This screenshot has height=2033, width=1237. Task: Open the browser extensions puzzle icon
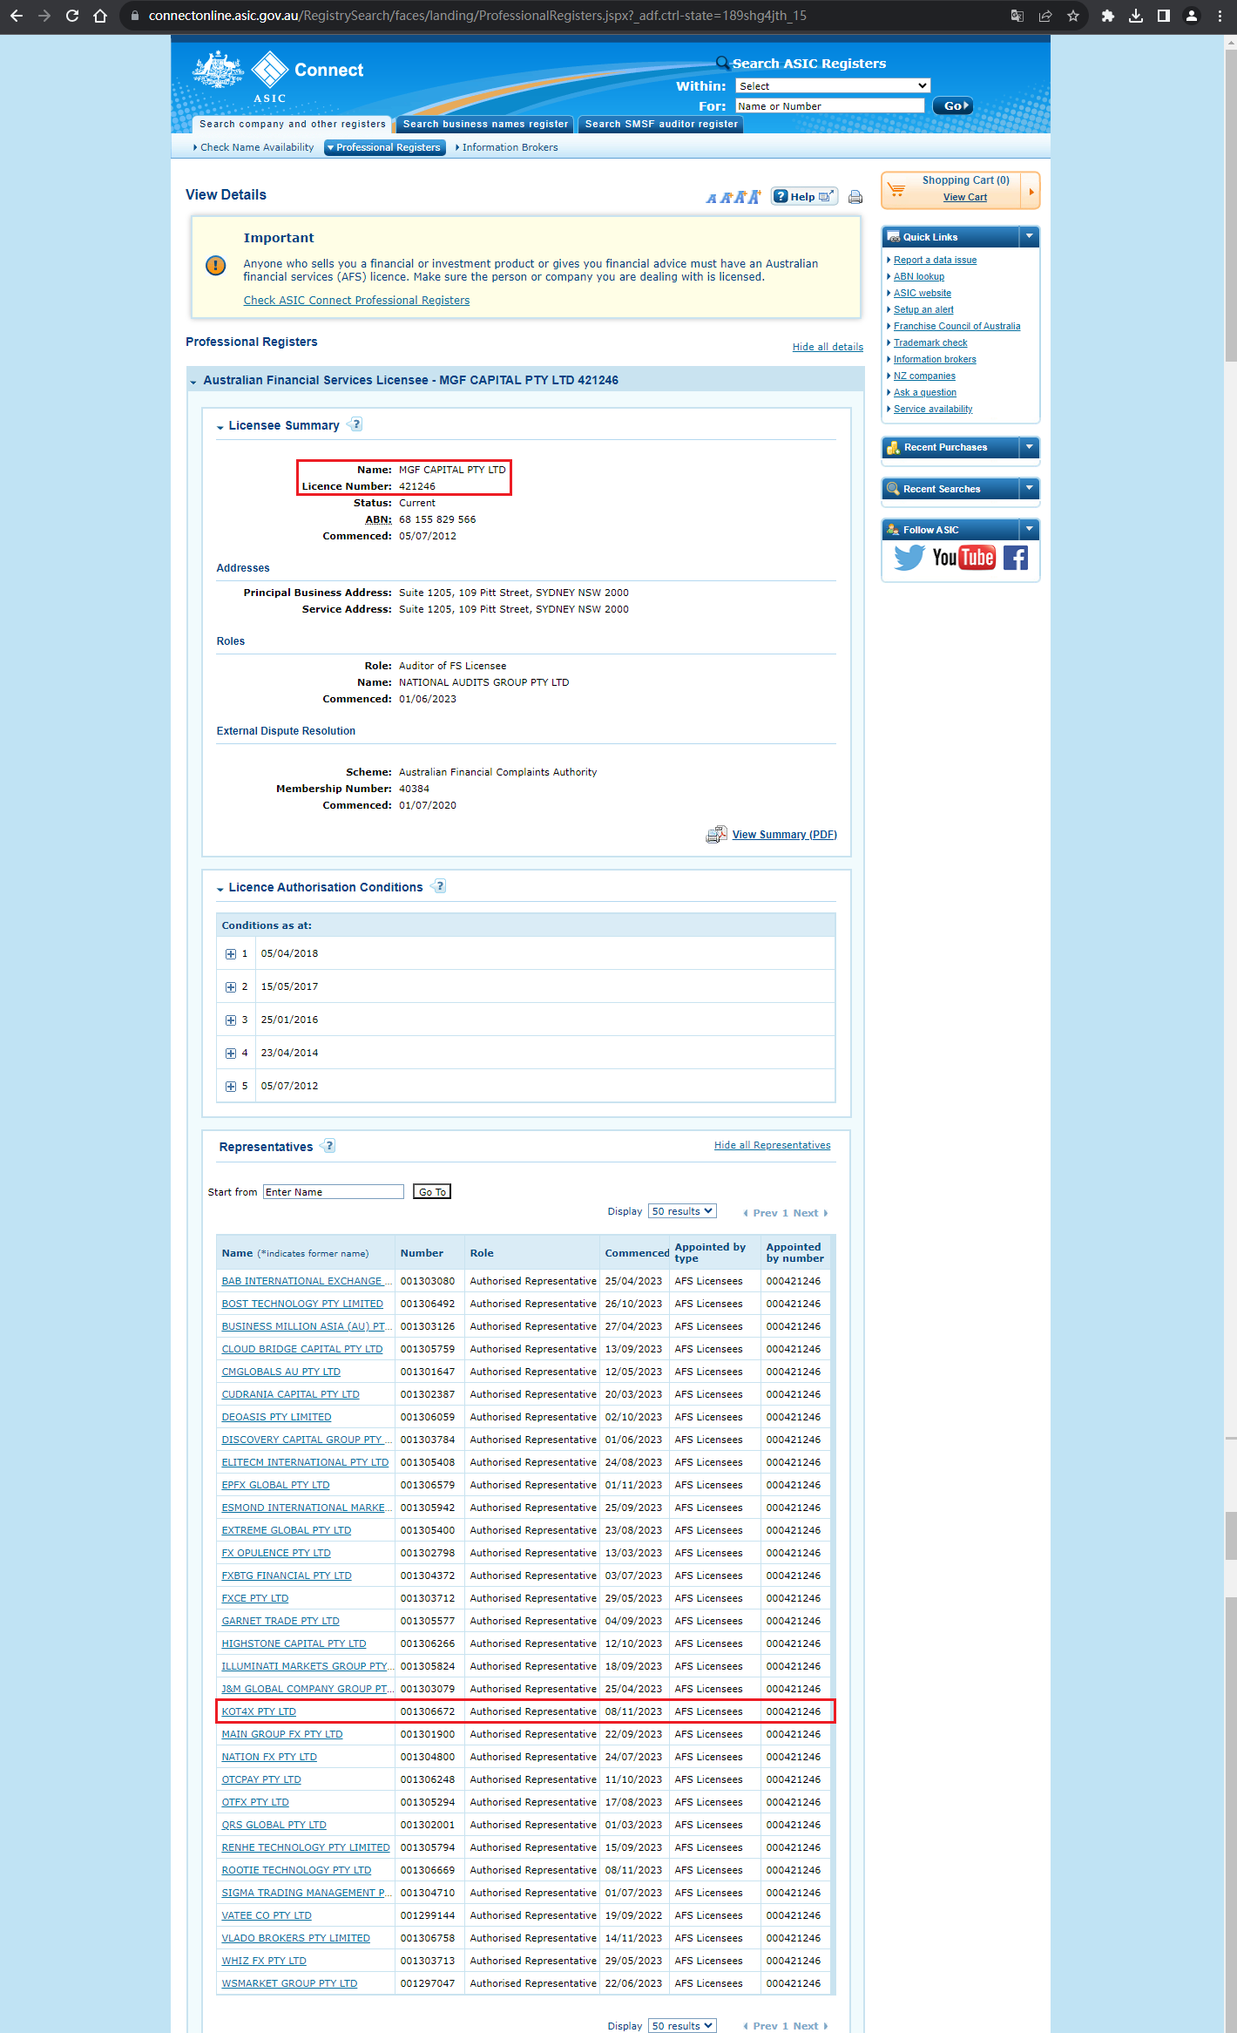pyautogui.click(x=1108, y=16)
